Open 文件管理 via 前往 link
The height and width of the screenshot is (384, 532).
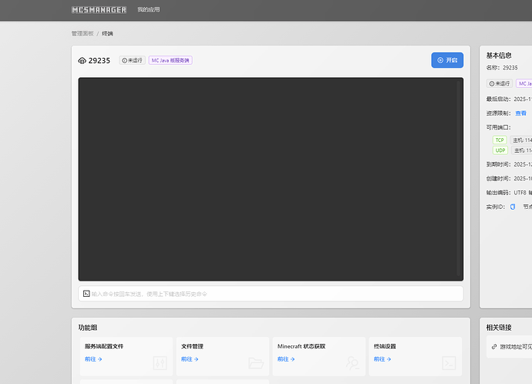point(190,359)
